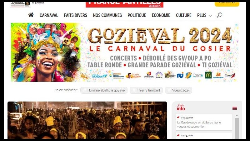Open the CARNAVAL section
The image size is (250, 141).
pyautogui.click(x=49, y=15)
